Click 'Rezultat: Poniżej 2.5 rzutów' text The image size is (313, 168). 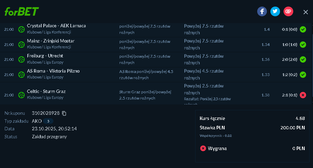coord(207,99)
